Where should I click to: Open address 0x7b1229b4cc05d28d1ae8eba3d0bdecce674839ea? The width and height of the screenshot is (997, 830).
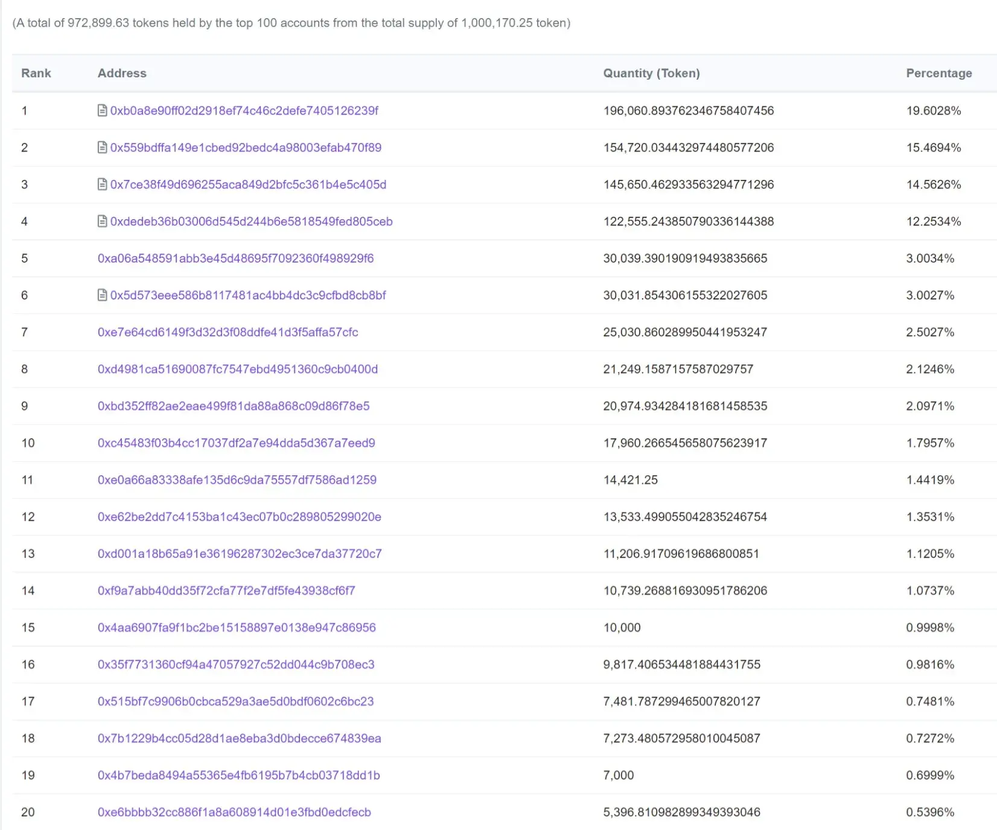[x=239, y=738]
